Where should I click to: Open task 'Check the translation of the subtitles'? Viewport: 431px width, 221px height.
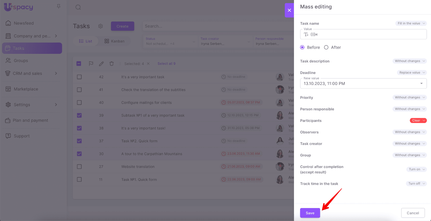coord(153,90)
